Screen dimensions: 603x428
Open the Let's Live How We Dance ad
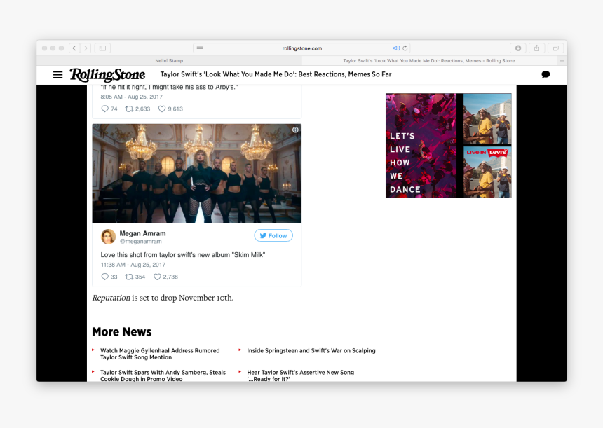coord(421,146)
